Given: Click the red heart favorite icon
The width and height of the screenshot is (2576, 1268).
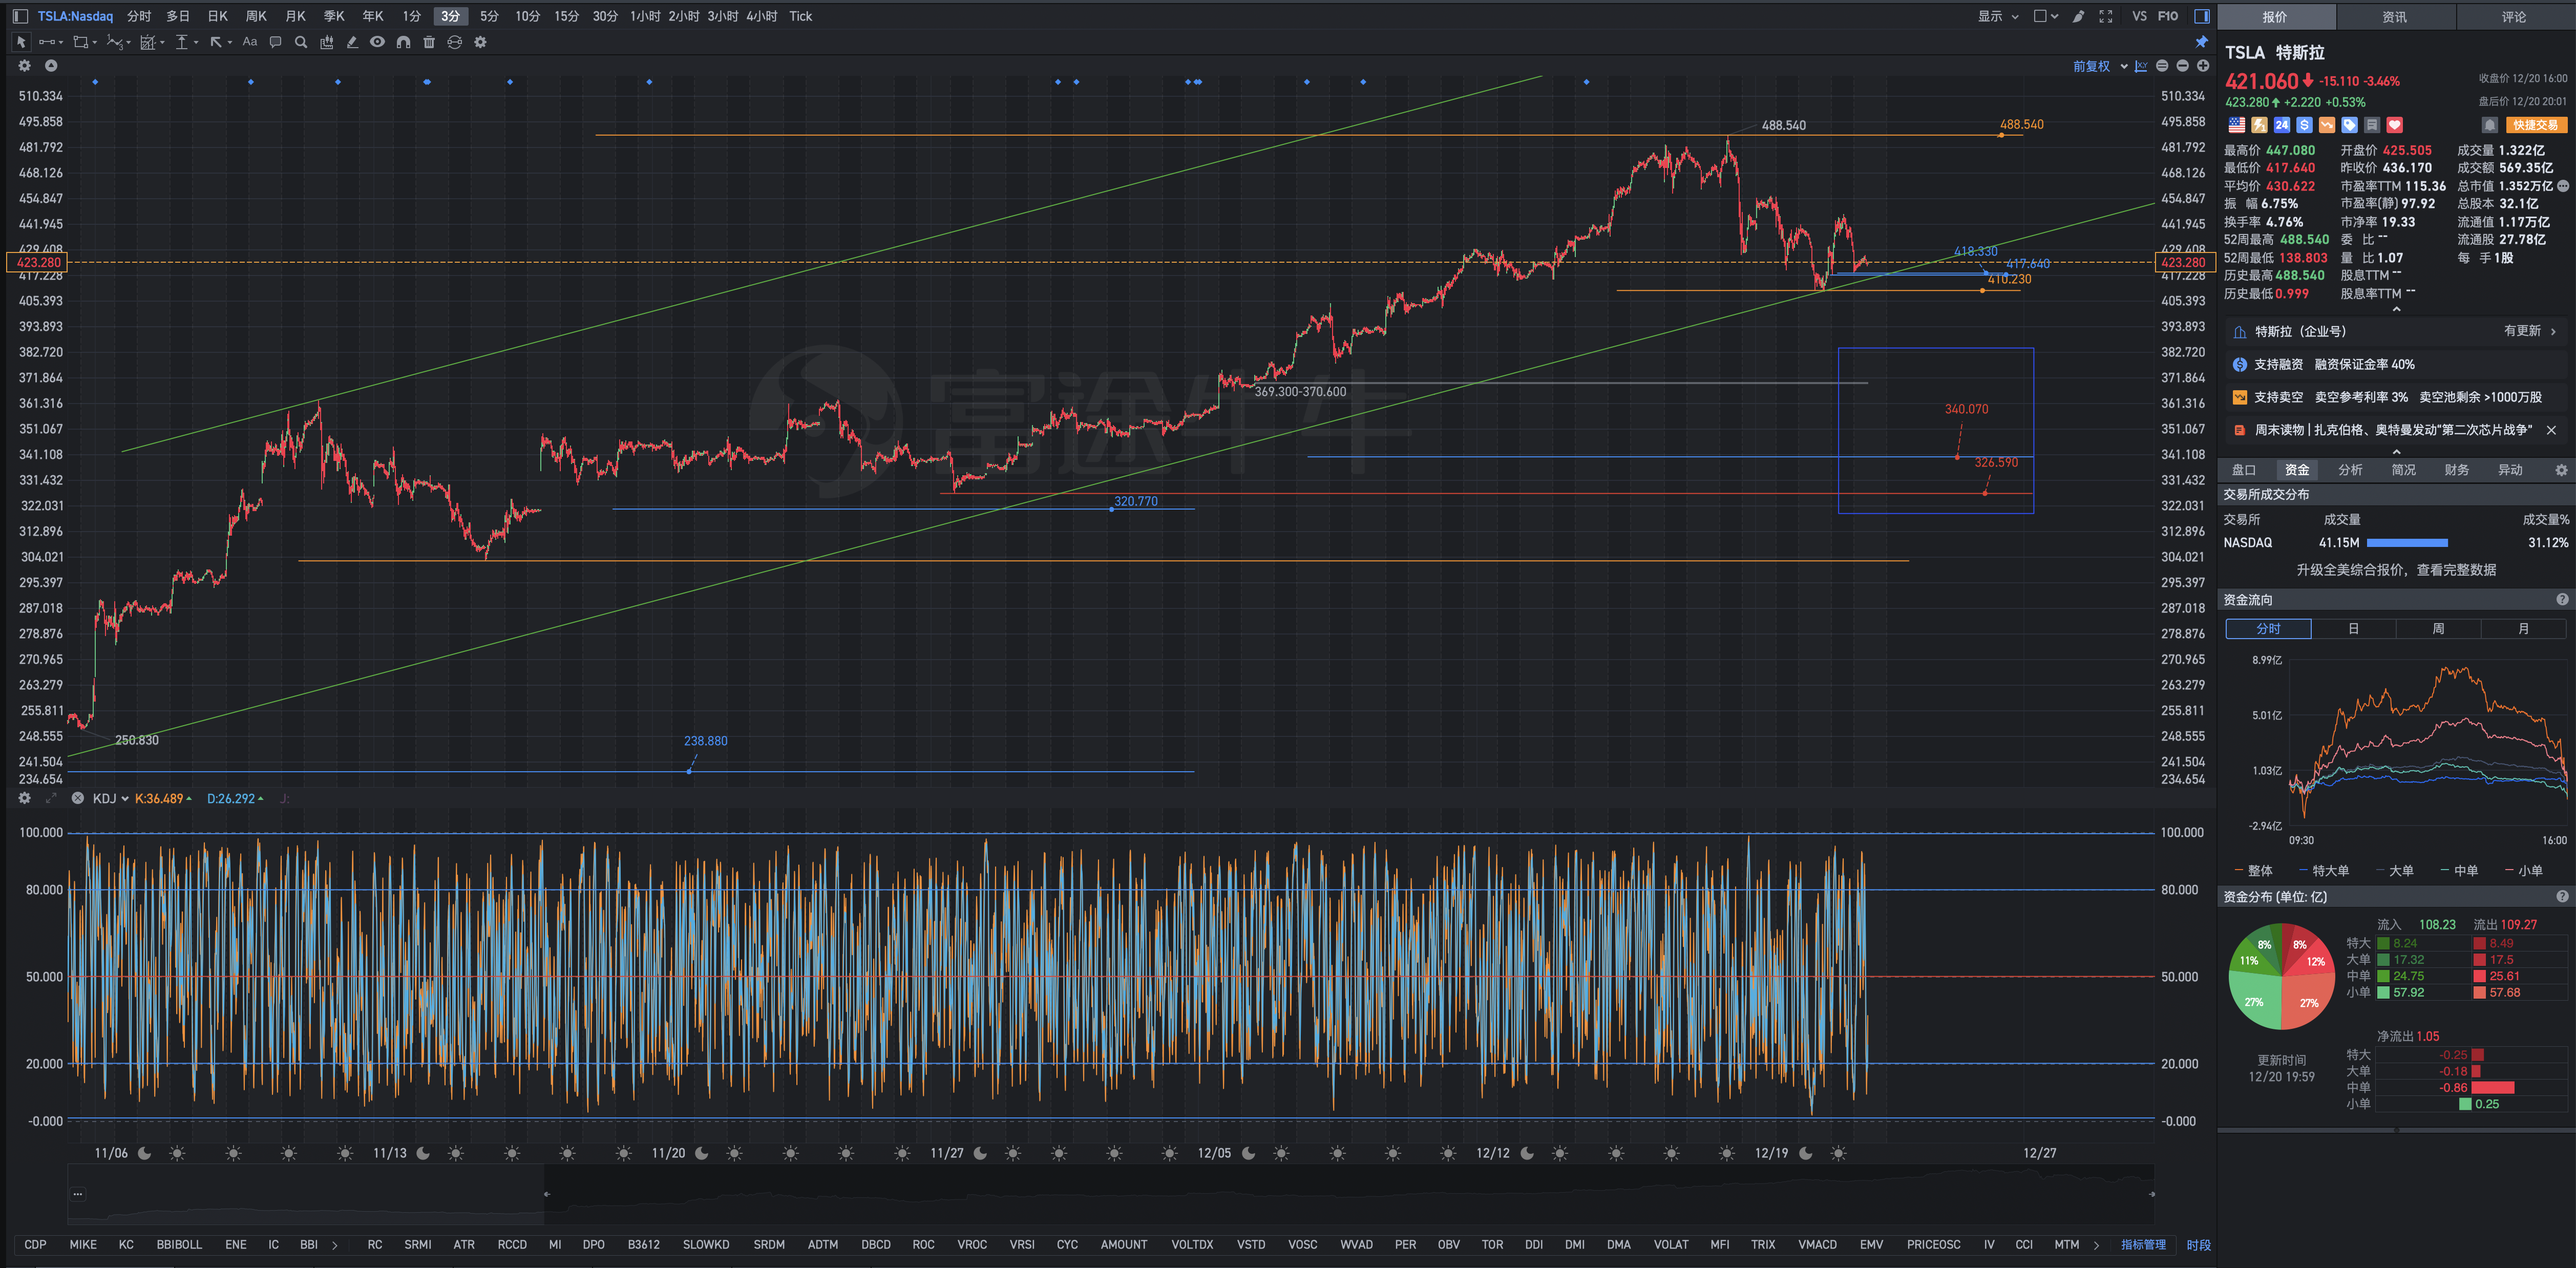Looking at the screenshot, I should tap(2394, 125).
